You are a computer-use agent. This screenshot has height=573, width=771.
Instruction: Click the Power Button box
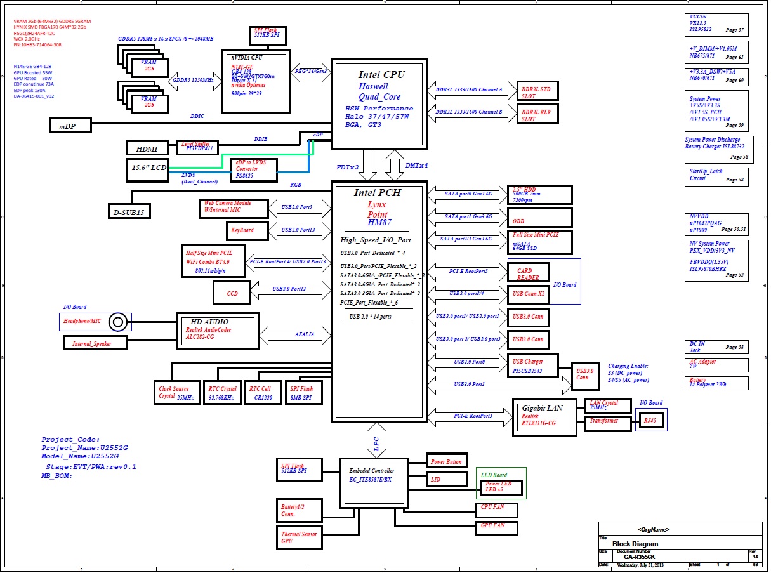[446, 461]
